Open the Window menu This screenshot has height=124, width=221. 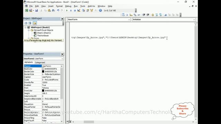point(102,6)
